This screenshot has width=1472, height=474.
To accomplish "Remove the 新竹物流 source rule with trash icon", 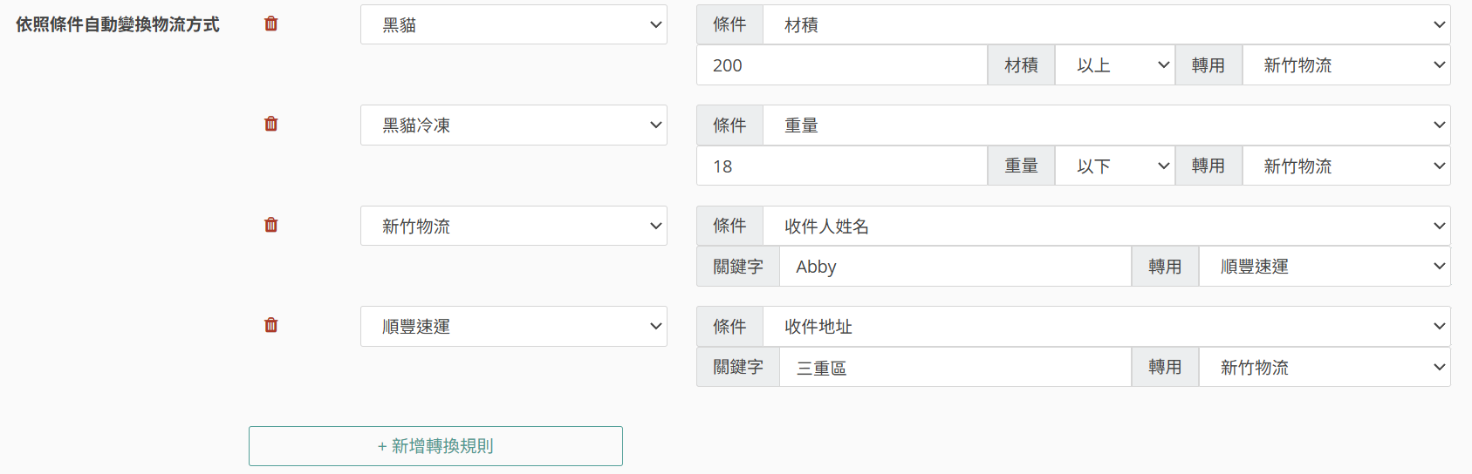I will 271,225.
